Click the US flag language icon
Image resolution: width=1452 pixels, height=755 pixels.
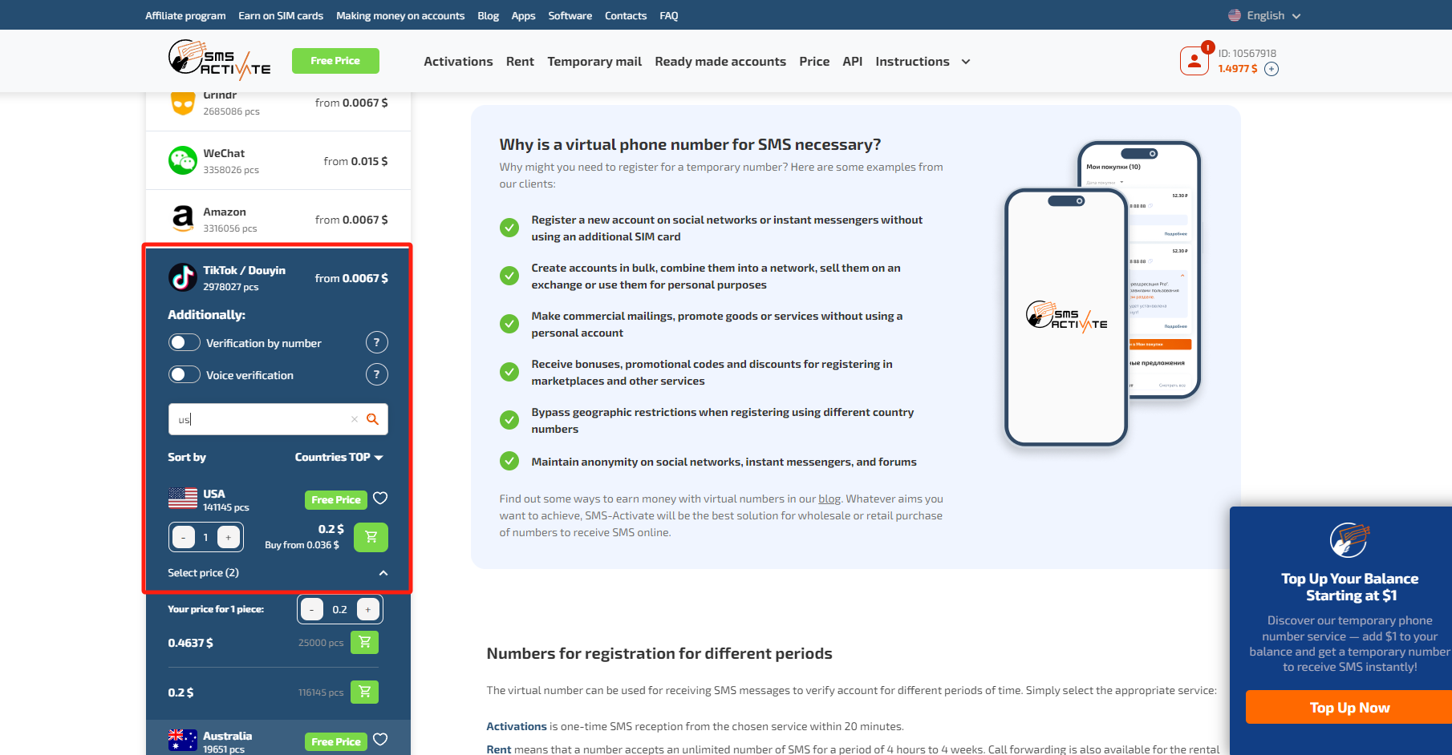coord(1234,15)
